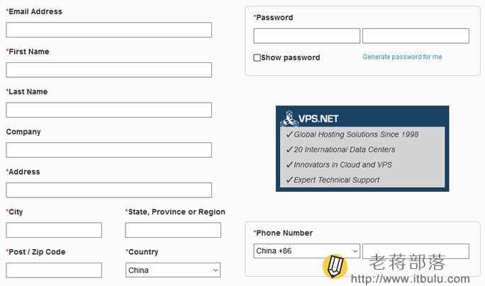Click the City input box
The width and height of the screenshot is (485, 286).
point(54,230)
